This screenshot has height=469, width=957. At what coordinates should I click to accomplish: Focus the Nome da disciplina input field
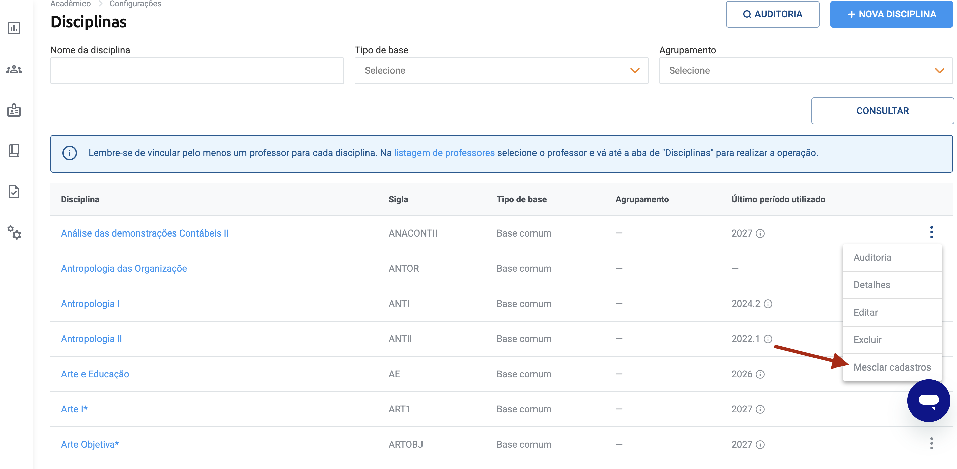197,70
